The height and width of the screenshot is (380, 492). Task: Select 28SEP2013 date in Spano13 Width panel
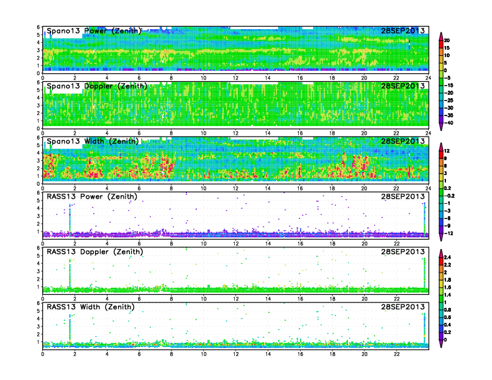[x=403, y=141]
